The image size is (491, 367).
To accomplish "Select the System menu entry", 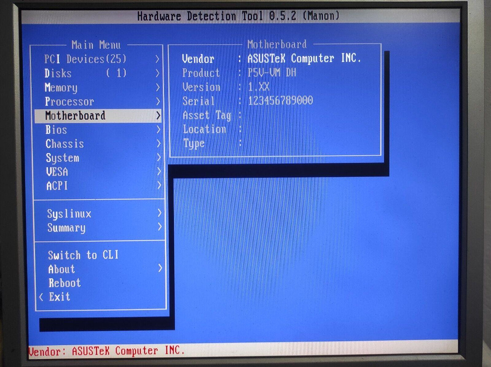I will [x=63, y=158].
